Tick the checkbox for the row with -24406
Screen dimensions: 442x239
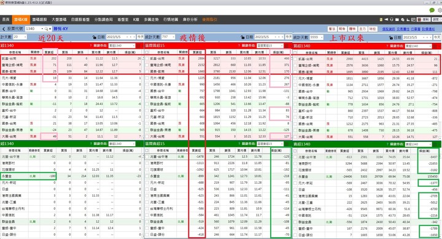tap(295, 176)
